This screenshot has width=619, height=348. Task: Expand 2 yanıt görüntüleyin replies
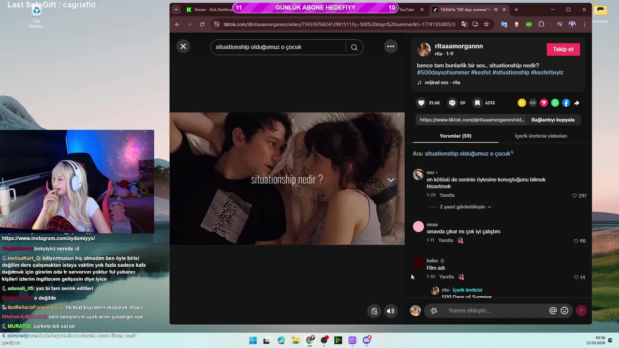pos(465,207)
